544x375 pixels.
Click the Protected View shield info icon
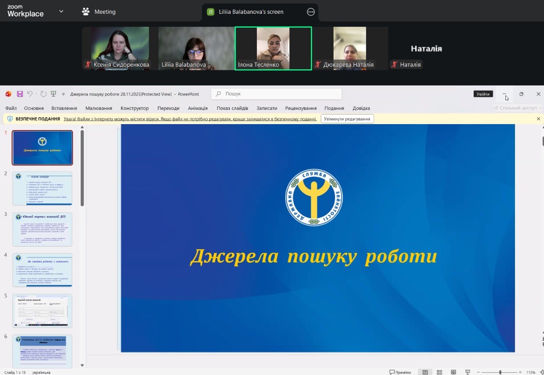[x=10, y=119]
